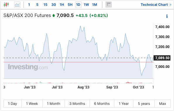Select the 1 minute interval
Screen dimensions: 174x111
29,5
